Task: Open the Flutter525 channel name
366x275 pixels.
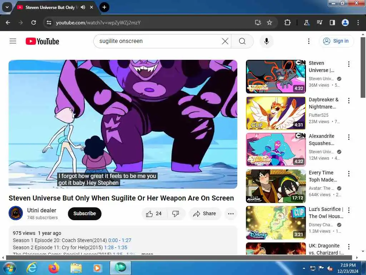Action: pyautogui.click(x=318, y=115)
